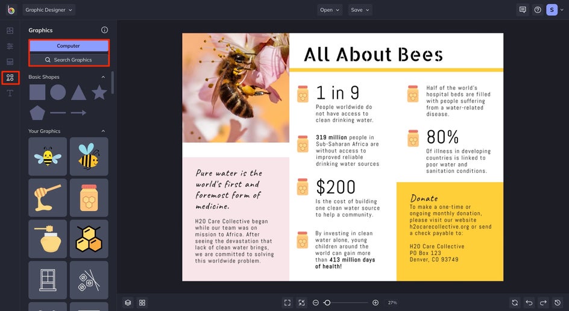Select the honeycomb graphic thumbnail
The image size is (569, 311).
tap(89, 239)
